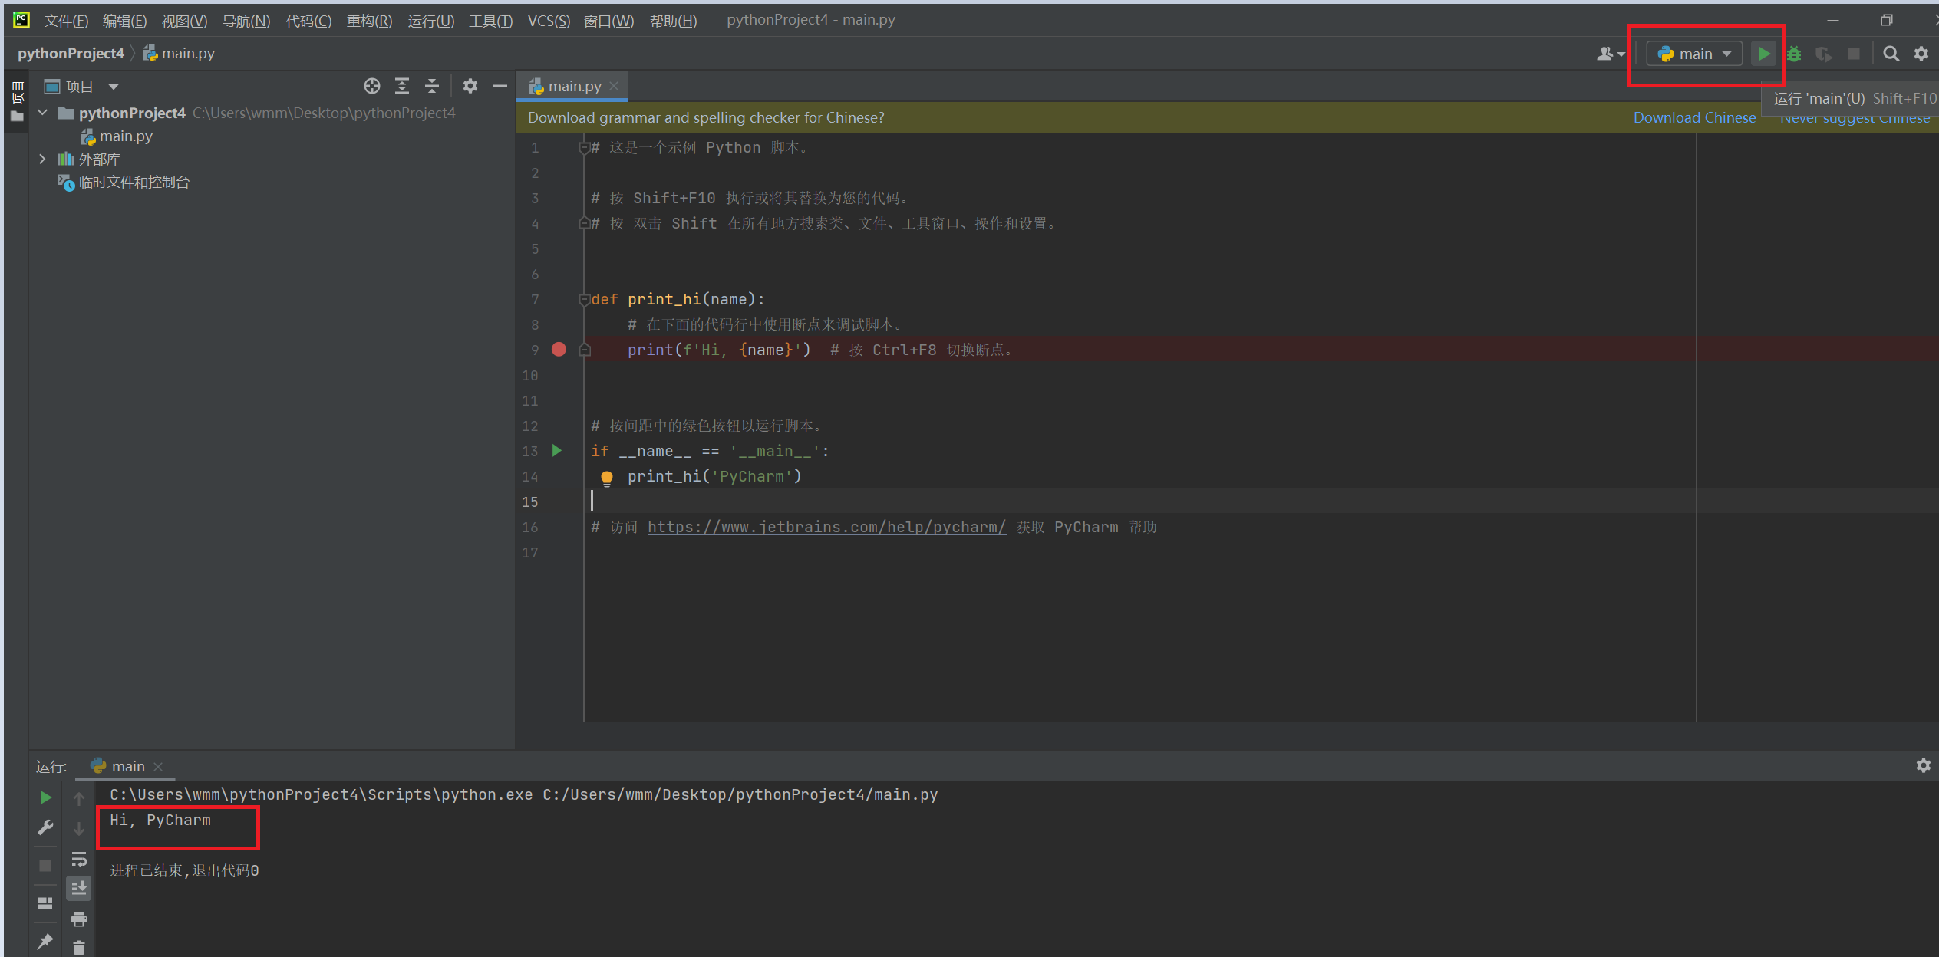Click the restore layout icon in Run panel
1939x957 pixels.
45,903
